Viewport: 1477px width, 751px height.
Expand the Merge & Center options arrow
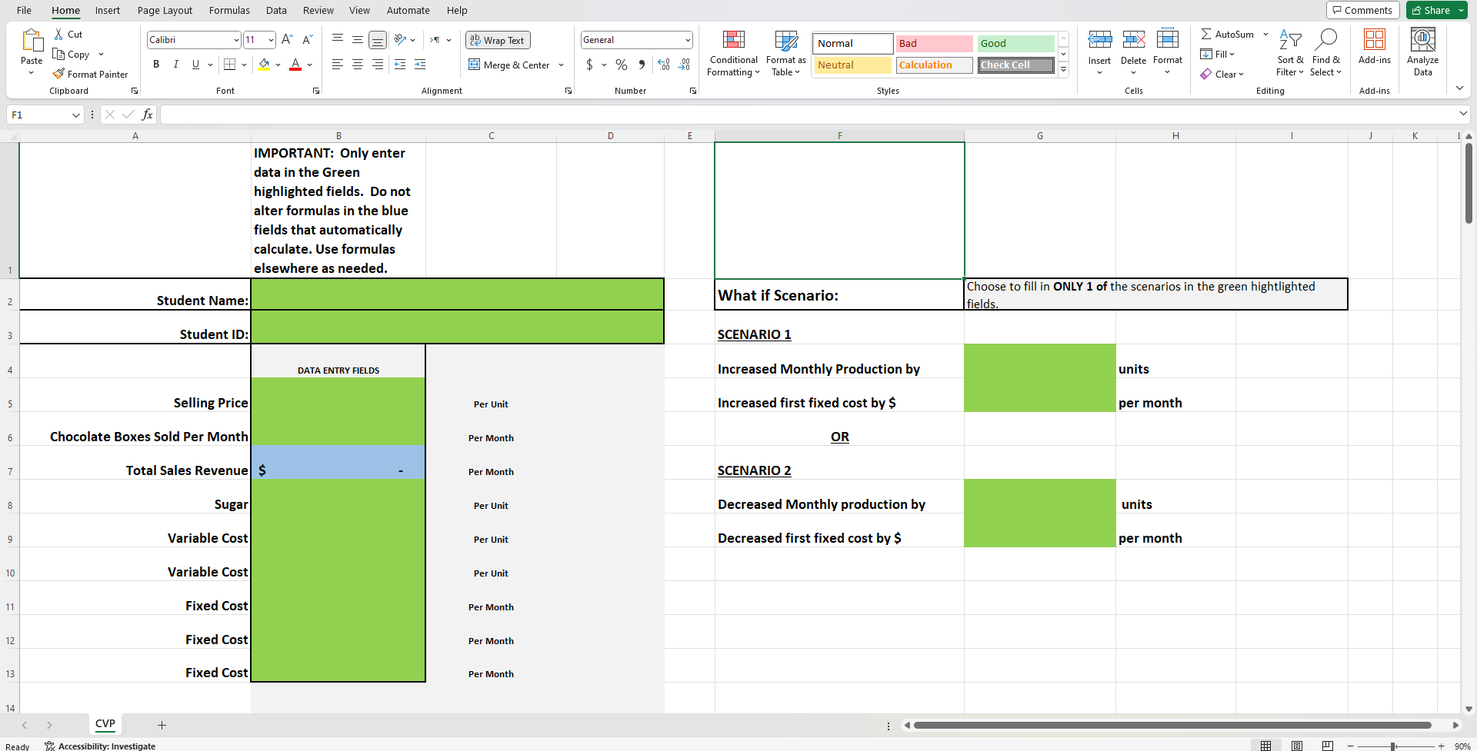pyautogui.click(x=561, y=65)
